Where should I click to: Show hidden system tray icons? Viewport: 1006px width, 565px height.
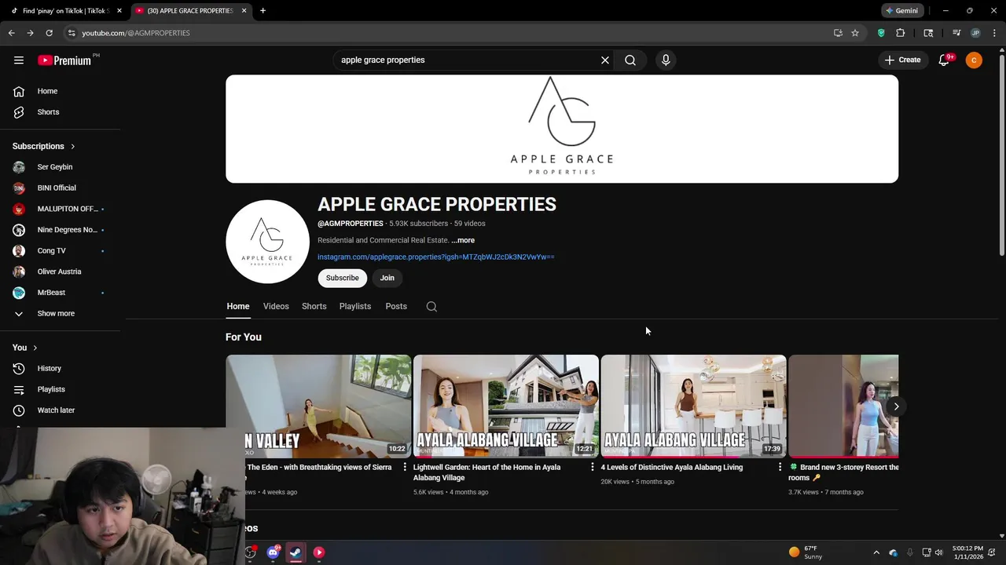pyautogui.click(x=876, y=552)
